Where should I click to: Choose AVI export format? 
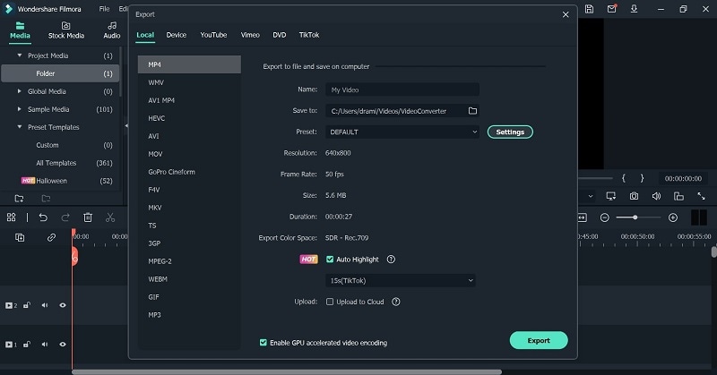click(x=189, y=136)
